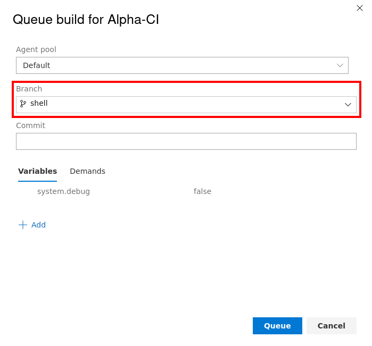Edit the false value of system.debug
This screenshot has height=346, width=372.
pos(202,191)
